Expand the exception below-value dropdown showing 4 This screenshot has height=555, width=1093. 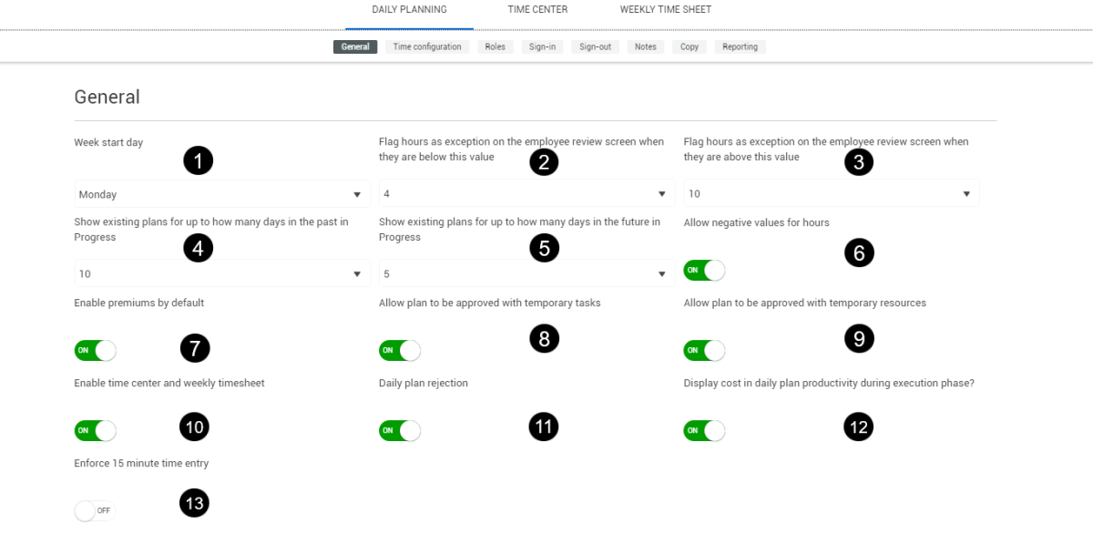tap(526, 194)
